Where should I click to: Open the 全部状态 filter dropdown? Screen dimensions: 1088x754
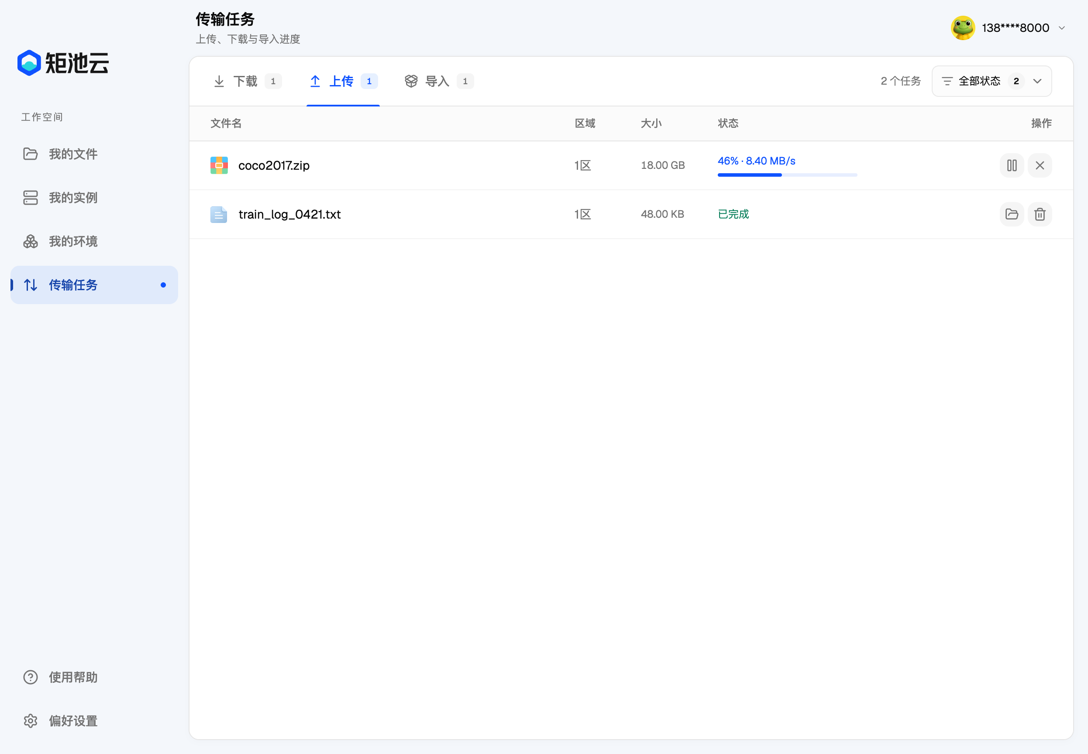pyautogui.click(x=991, y=81)
